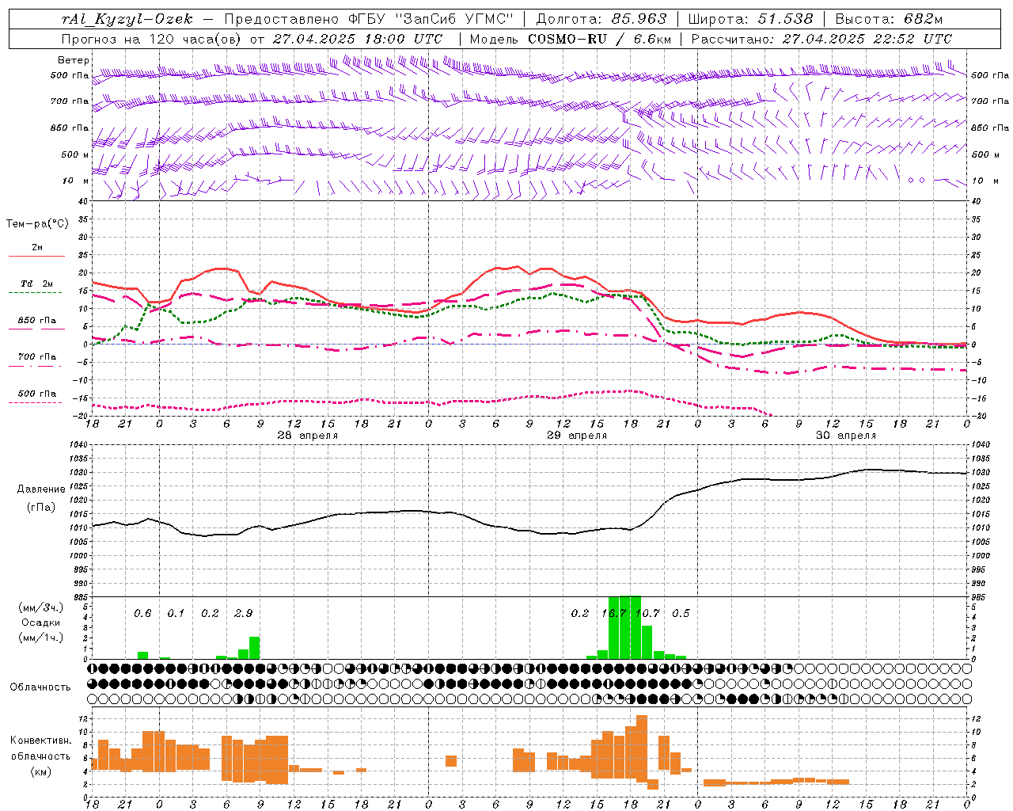The image size is (1013, 811).
Task: Select the longitude value Долгота: 85.963
Action: tap(601, 19)
